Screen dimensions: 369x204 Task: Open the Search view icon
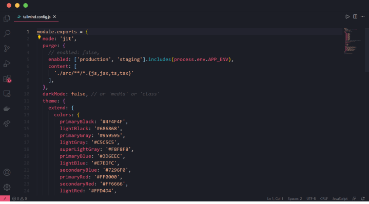7,33
